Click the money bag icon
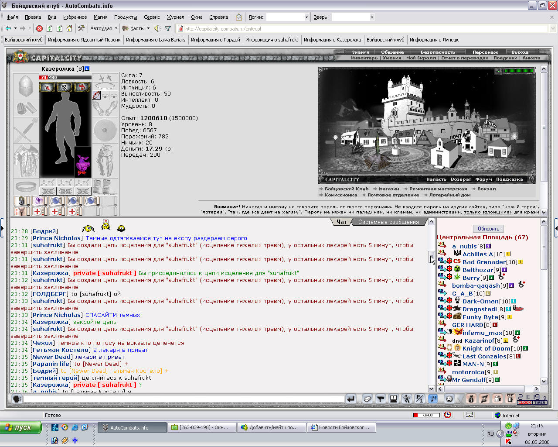The height and width of the screenshot is (447, 558). (471, 399)
